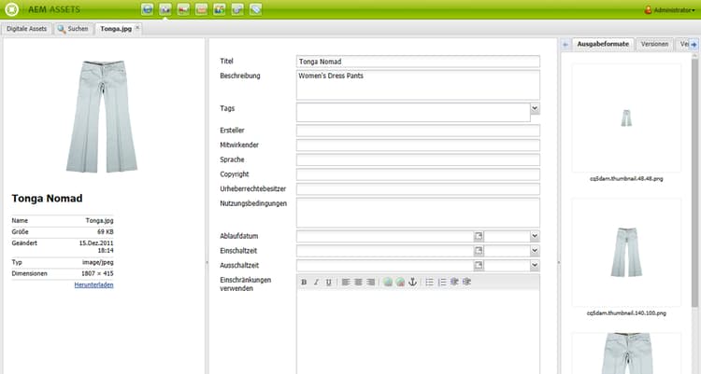Open the red-white Campaigns icon in top bar
Screen dimensions: 701x374
click(183, 9)
